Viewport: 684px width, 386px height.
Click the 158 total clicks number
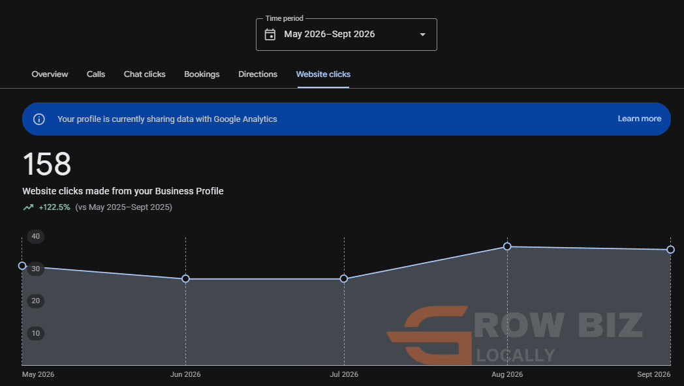47,164
